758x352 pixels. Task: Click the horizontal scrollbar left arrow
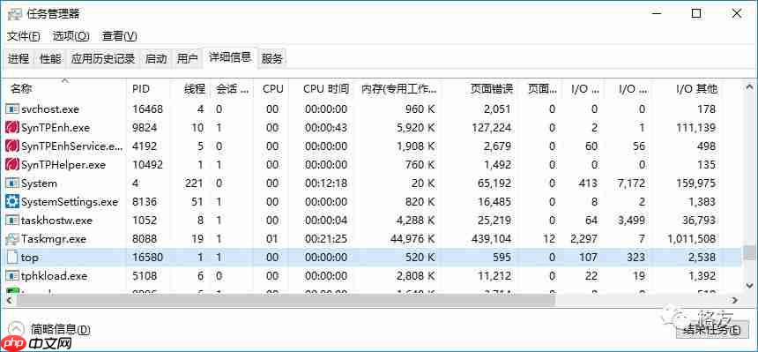coord(8,300)
